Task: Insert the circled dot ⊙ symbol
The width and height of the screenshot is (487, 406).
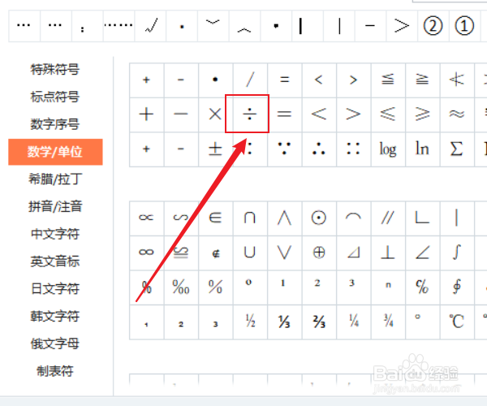Action: tap(319, 218)
